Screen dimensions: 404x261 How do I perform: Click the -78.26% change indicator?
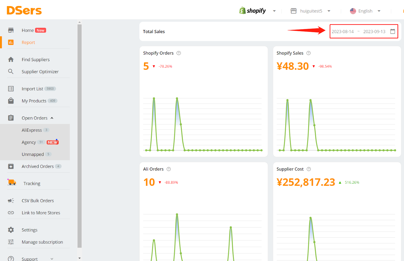point(165,66)
